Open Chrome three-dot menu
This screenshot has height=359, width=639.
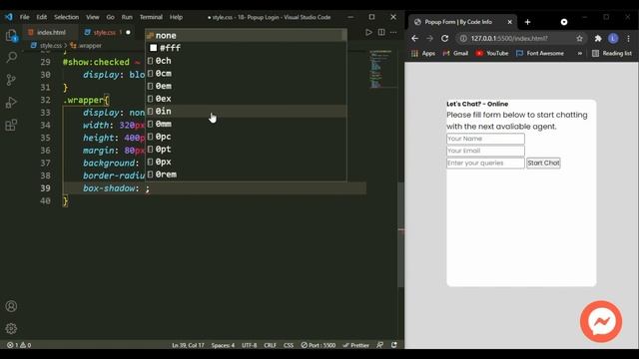tap(628, 38)
